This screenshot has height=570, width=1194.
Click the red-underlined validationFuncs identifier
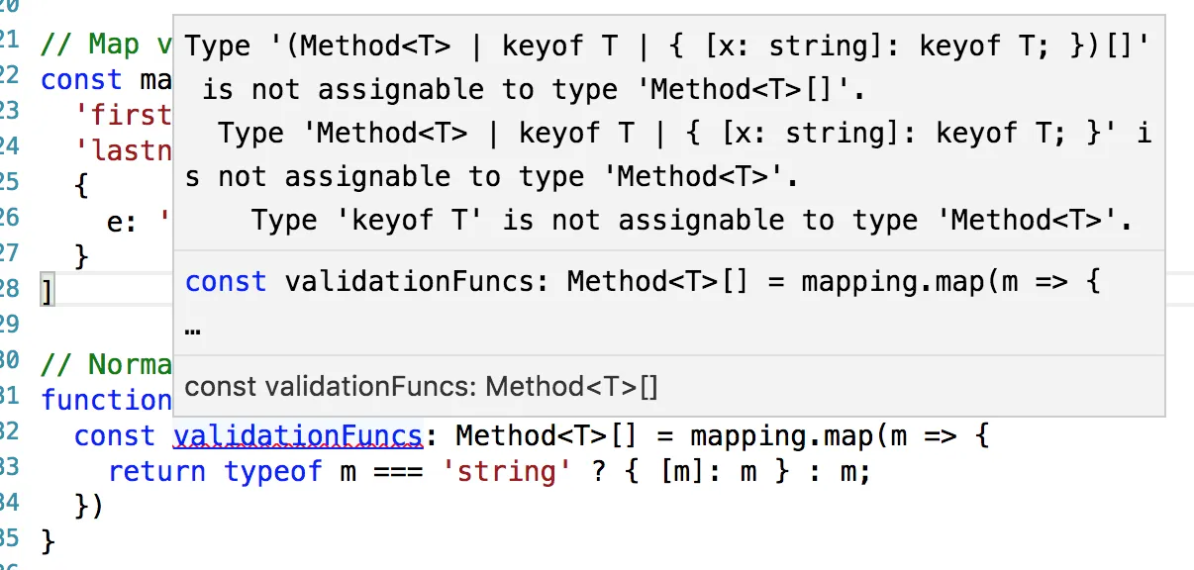pyautogui.click(x=298, y=435)
